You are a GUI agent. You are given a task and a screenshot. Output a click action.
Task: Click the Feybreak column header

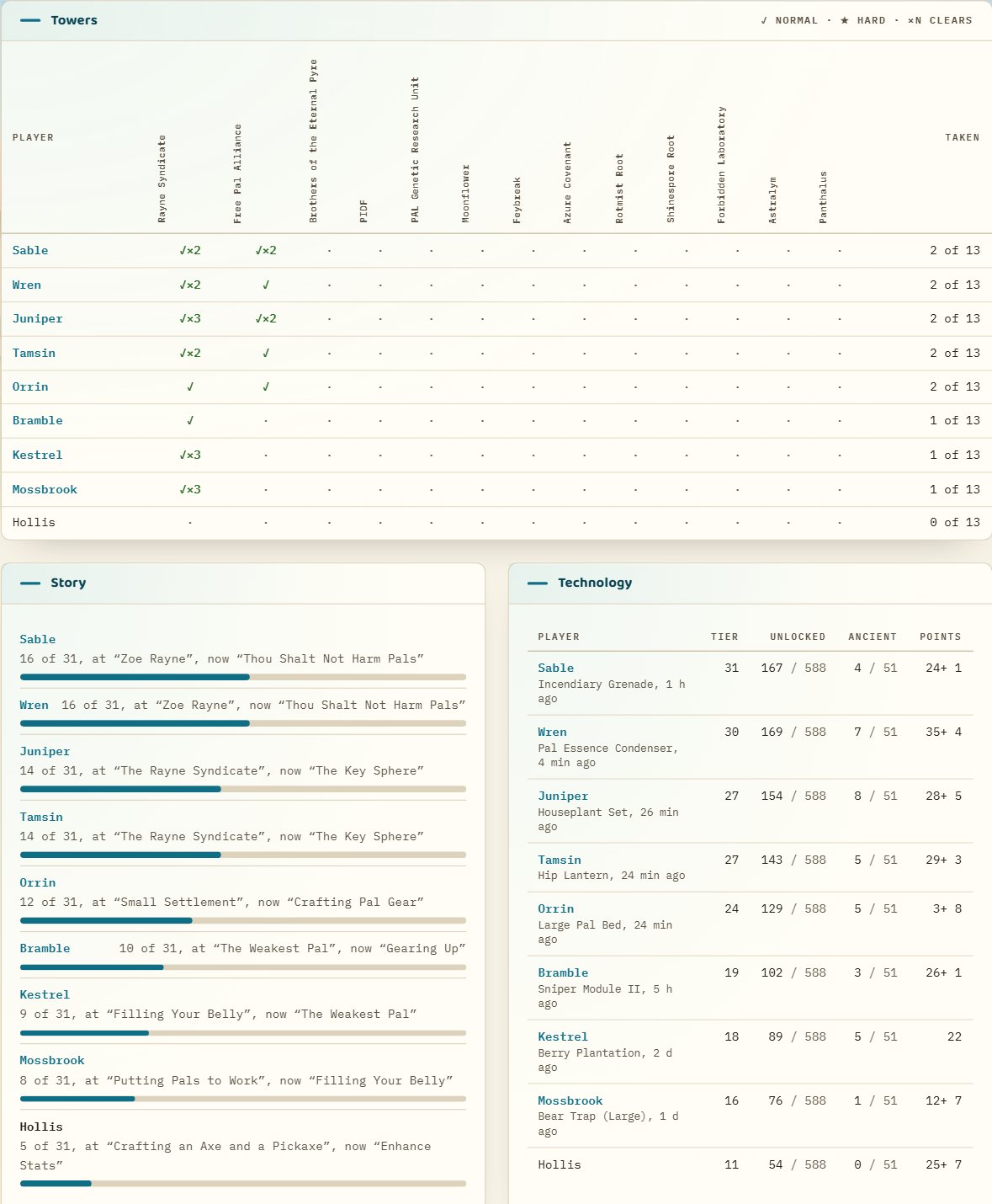pyautogui.click(x=517, y=200)
